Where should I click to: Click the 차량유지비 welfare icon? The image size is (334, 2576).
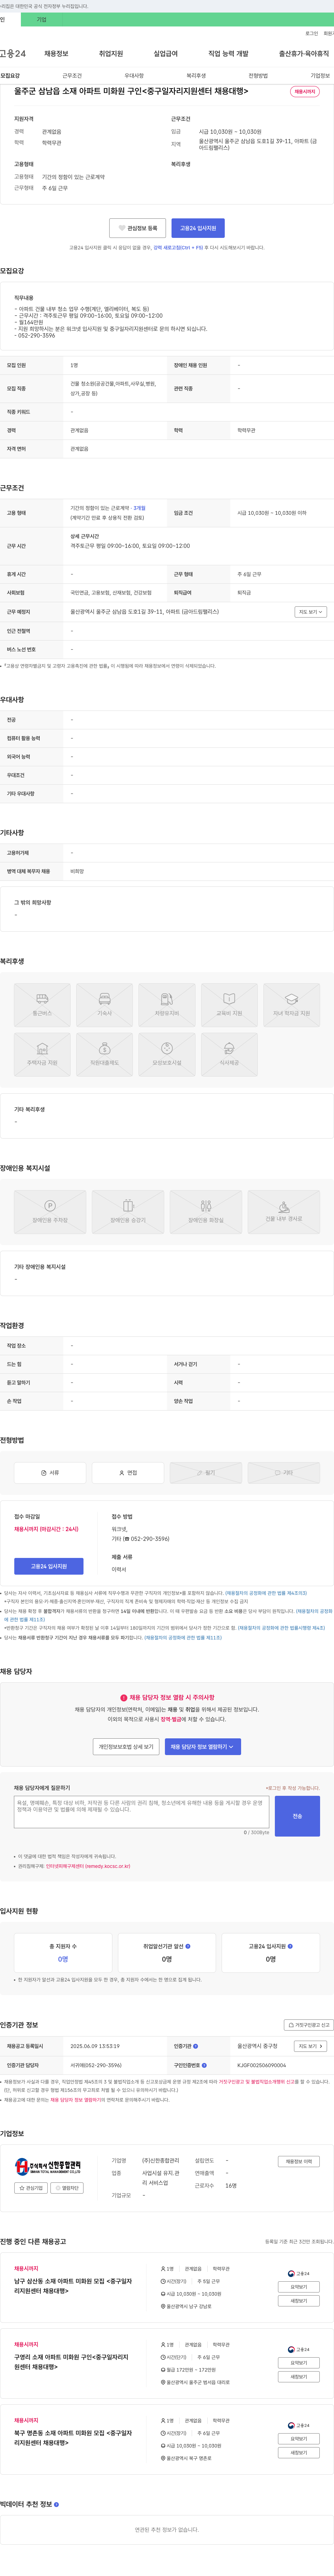167,1005
